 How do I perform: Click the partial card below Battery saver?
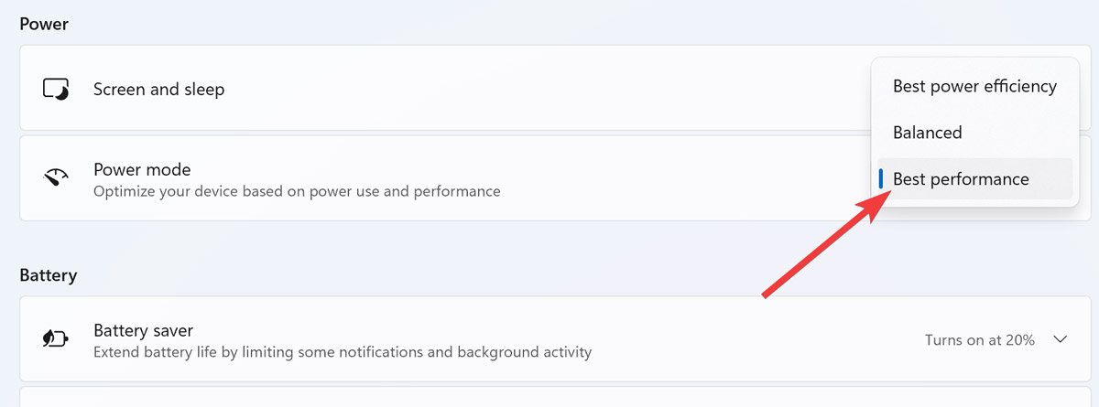point(549,397)
